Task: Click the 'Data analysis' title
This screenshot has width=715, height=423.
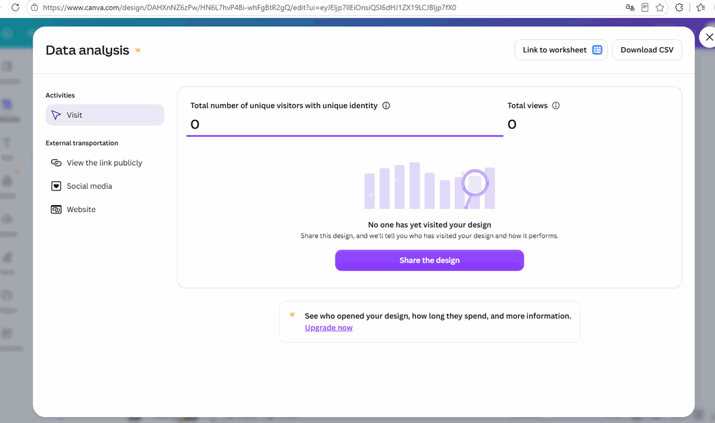Action: 88,50
